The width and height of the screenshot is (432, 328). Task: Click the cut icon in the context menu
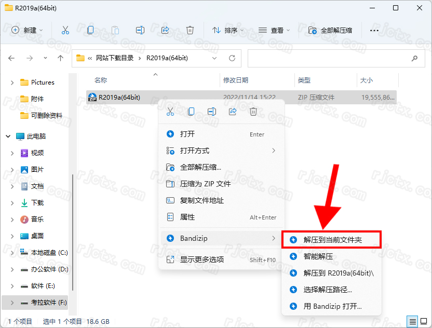coord(170,112)
